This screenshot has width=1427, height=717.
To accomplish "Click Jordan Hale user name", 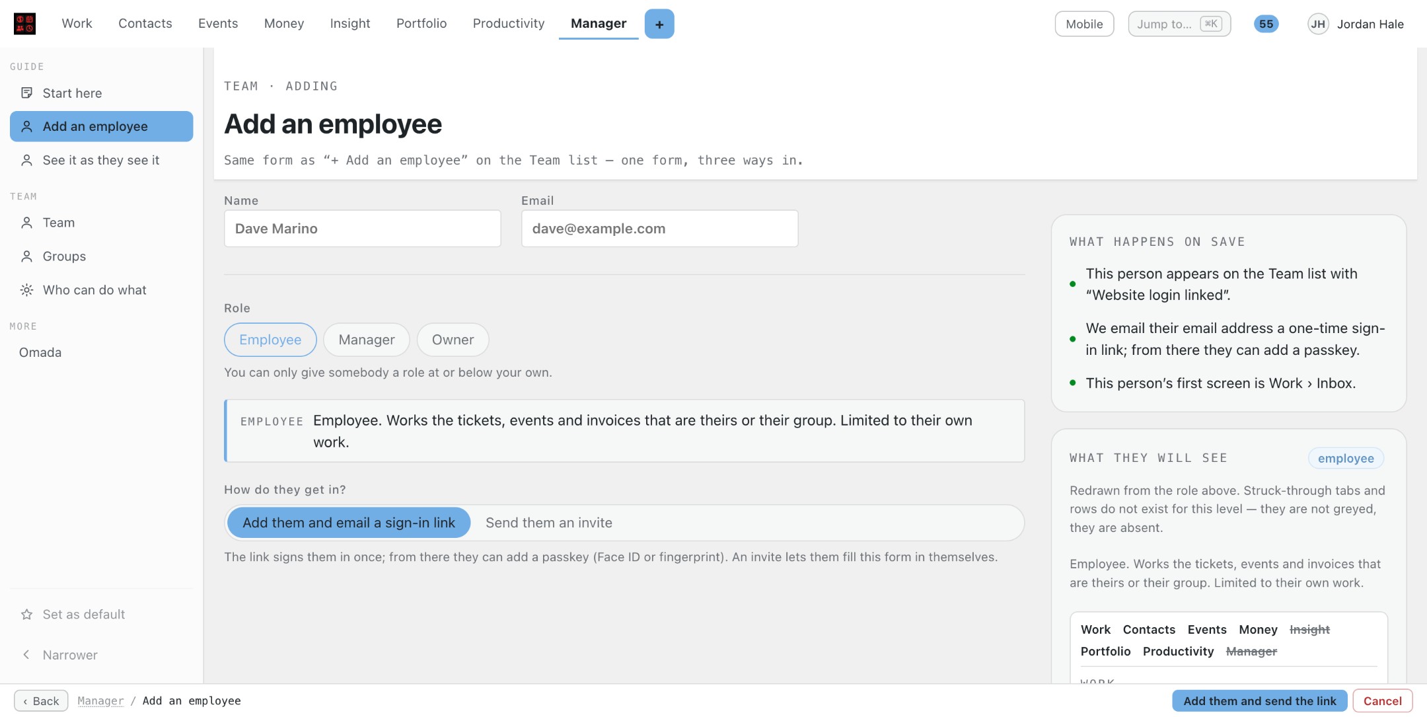I will point(1370,24).
